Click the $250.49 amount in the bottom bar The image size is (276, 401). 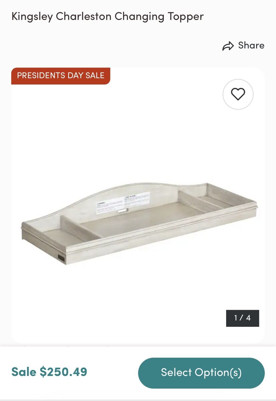[63, 372]
